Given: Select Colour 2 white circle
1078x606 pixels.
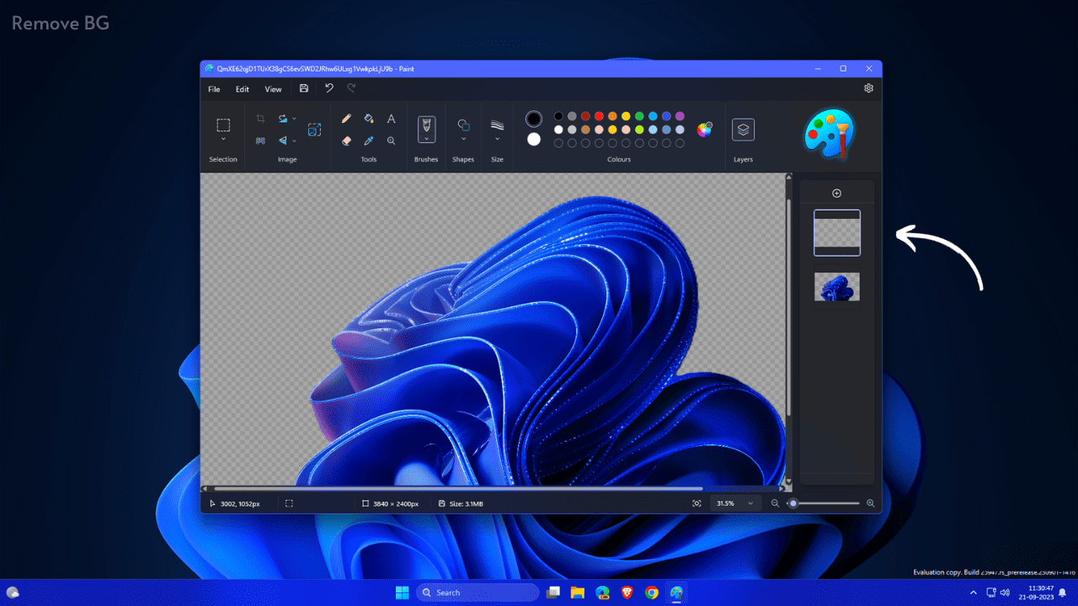Looking at the screenshot, I should click(534, 140).
